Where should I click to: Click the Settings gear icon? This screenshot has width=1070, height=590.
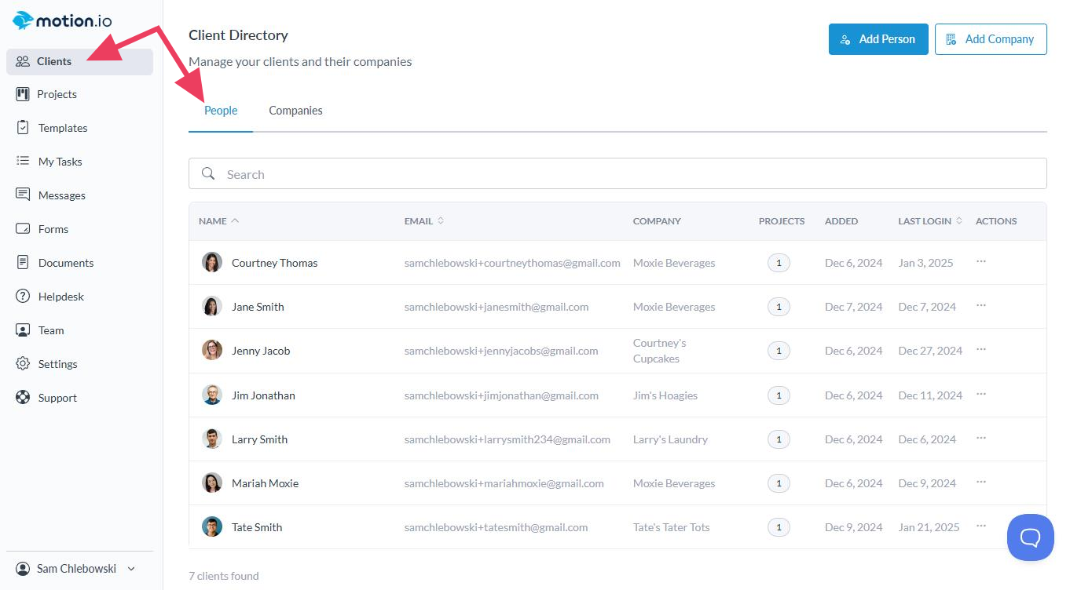point(23,364)
